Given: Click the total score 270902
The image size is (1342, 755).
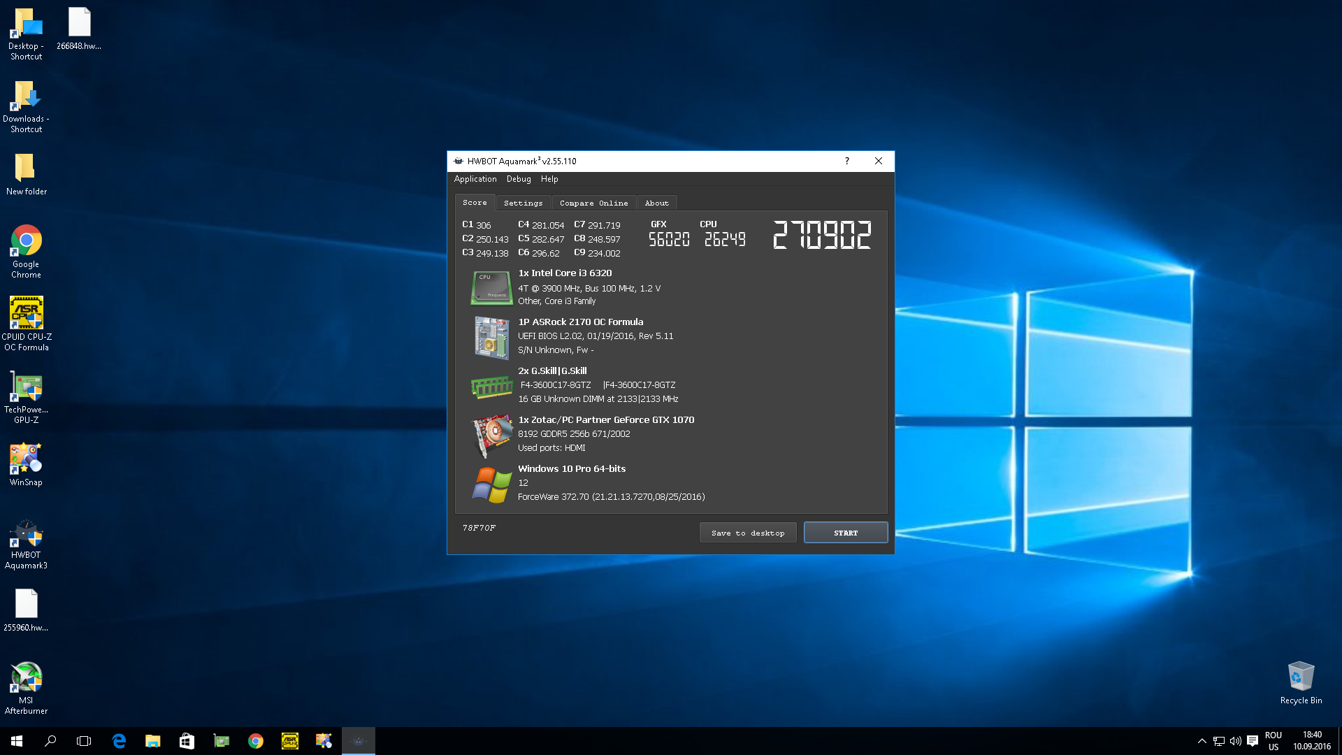Looking at the screenshot, I should [822, 236].
